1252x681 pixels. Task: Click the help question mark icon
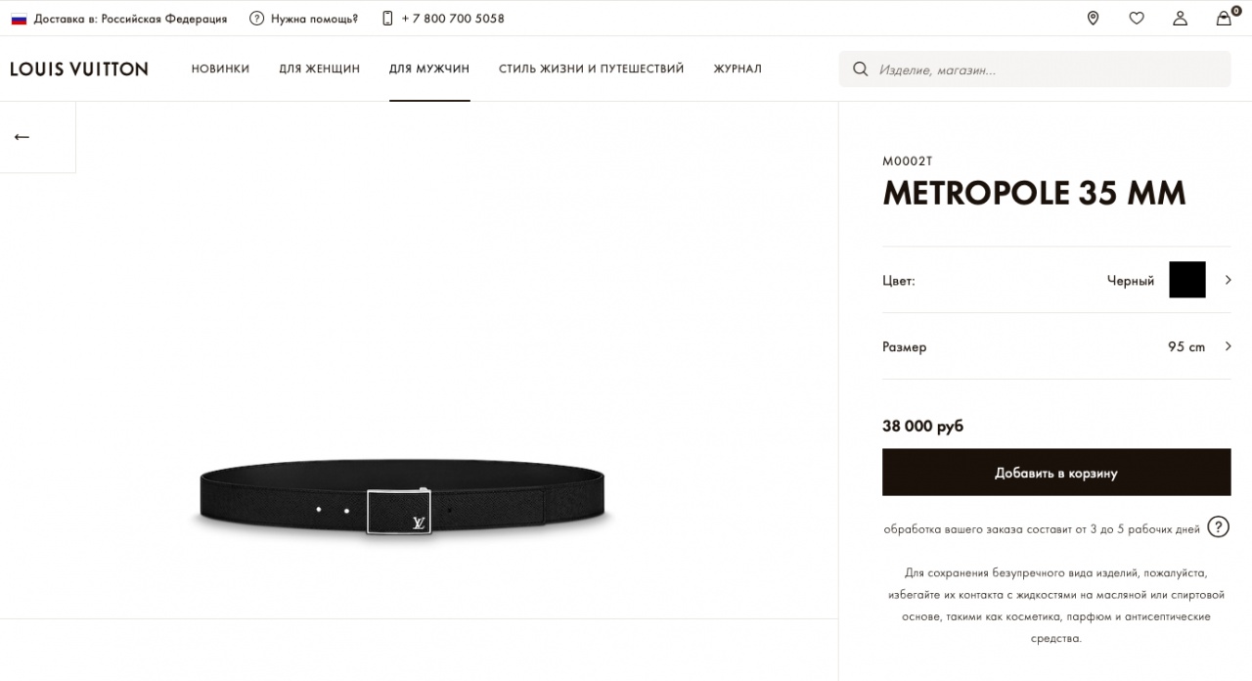point(256,18)
